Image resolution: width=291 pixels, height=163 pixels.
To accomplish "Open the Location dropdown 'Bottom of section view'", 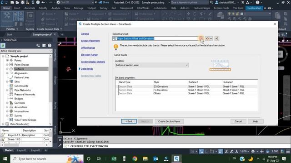I will coord(151,65).
